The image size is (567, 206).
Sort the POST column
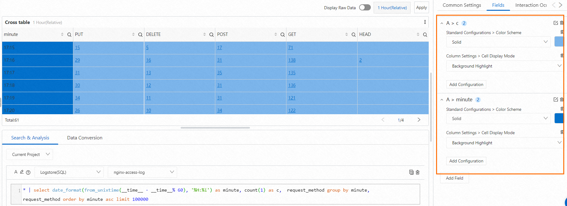276,34
